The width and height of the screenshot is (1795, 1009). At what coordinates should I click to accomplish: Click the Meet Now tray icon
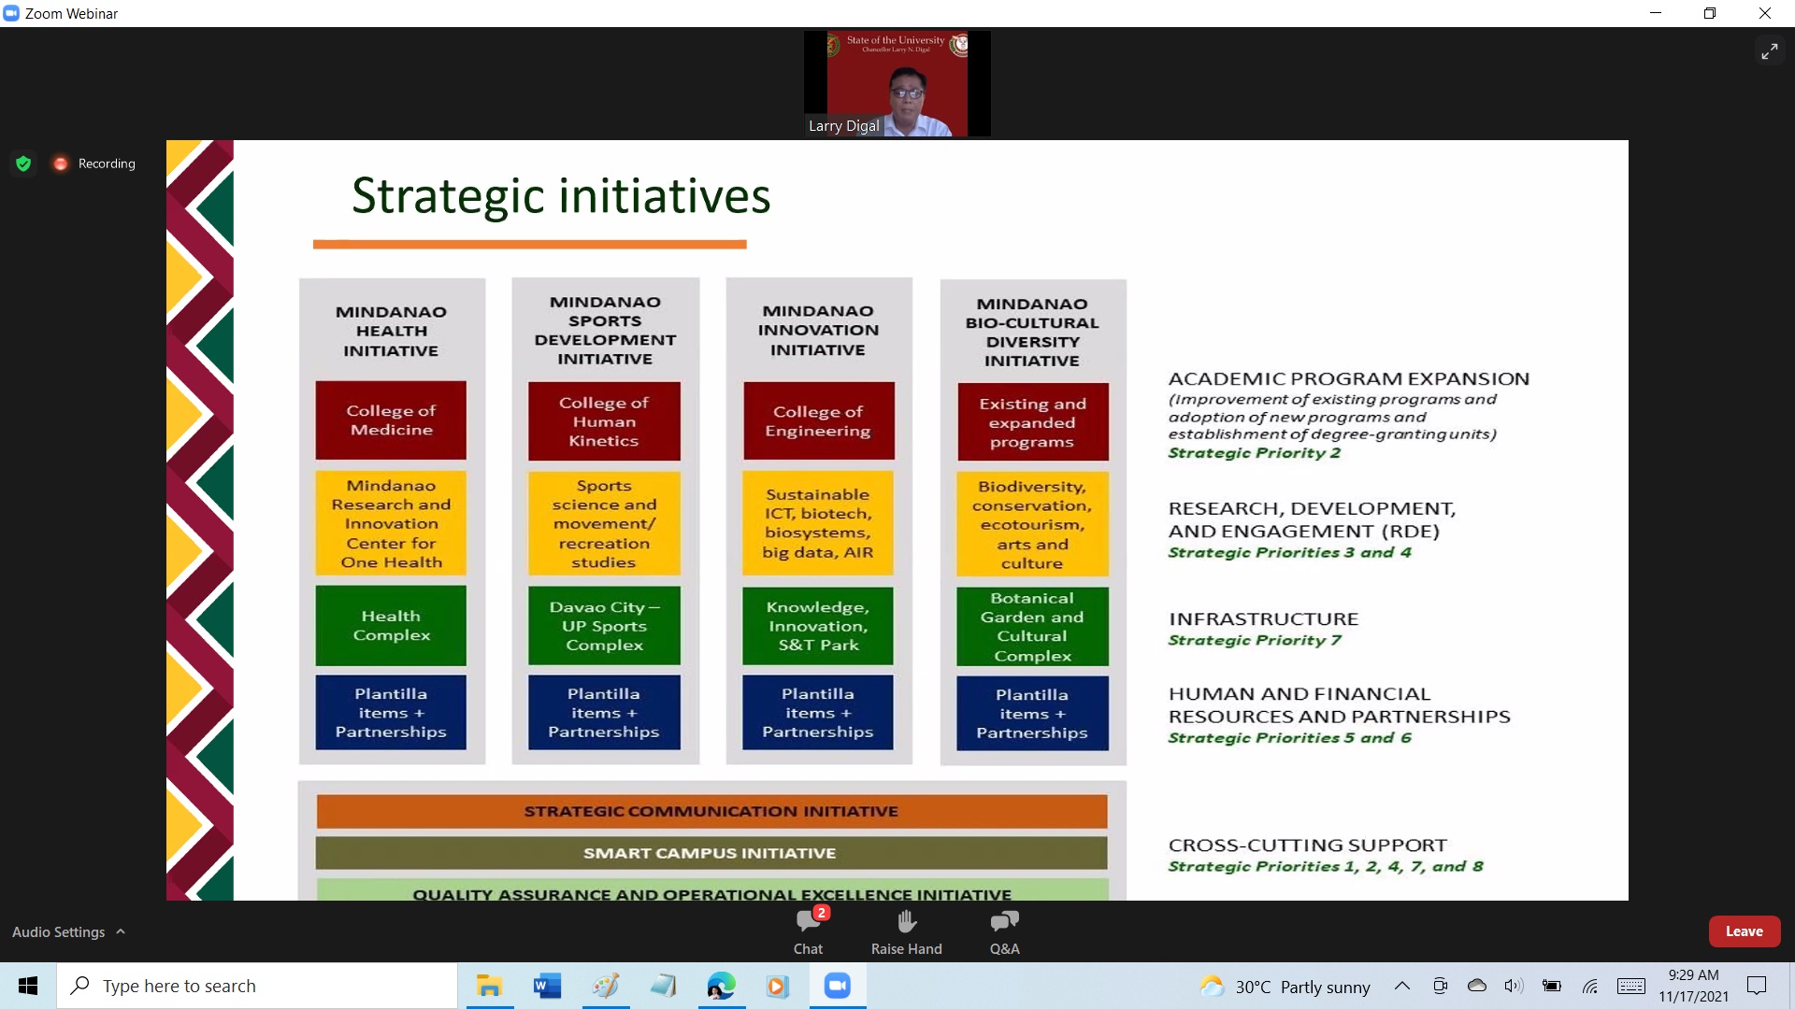tap(1440, 986)
